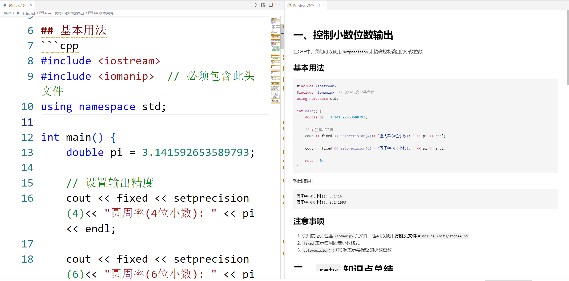
Task: Open preview to the side icon
Action: point(263,5)
